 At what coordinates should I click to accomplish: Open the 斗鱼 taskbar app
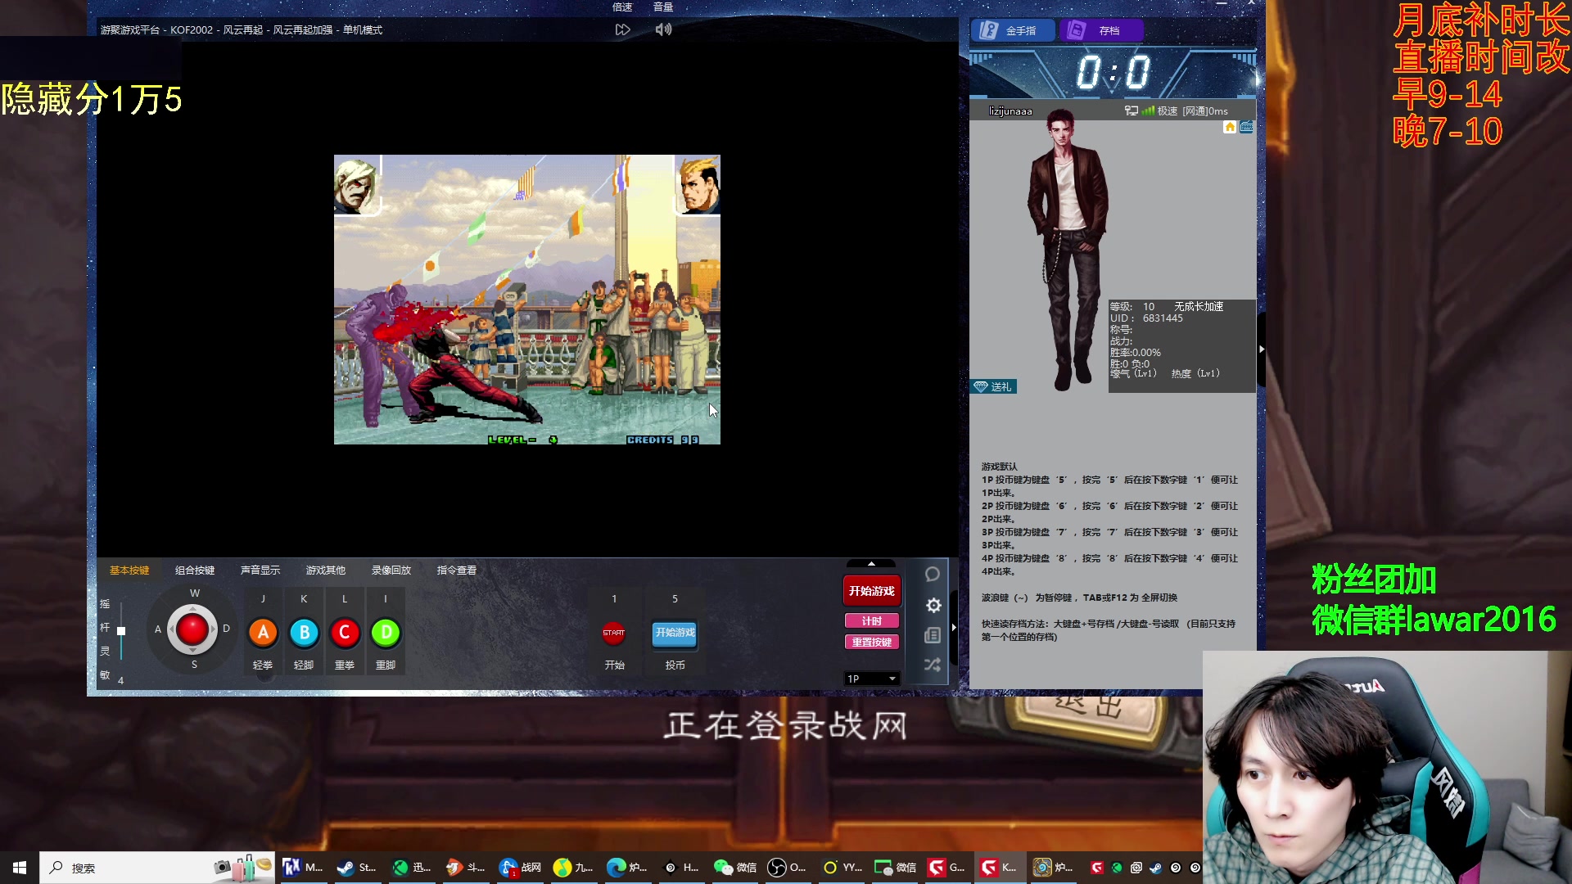coord(464,868)
